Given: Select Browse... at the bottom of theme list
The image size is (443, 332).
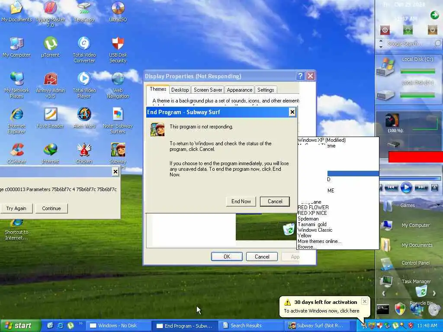Looking at the screenshot, I should [x=338, y=247].
